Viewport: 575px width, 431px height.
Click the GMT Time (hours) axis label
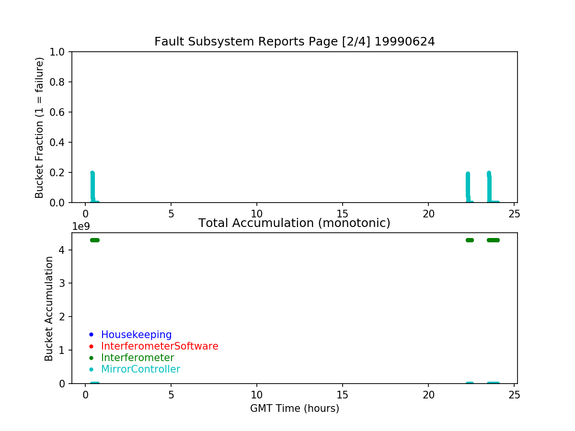pos(294,408)
